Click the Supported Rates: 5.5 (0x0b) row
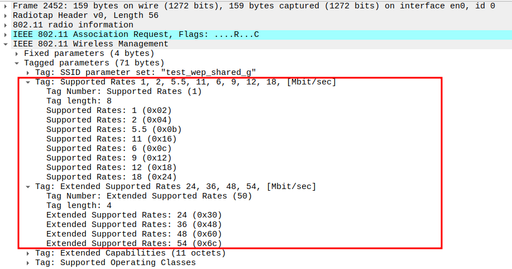 click(114, 130)
